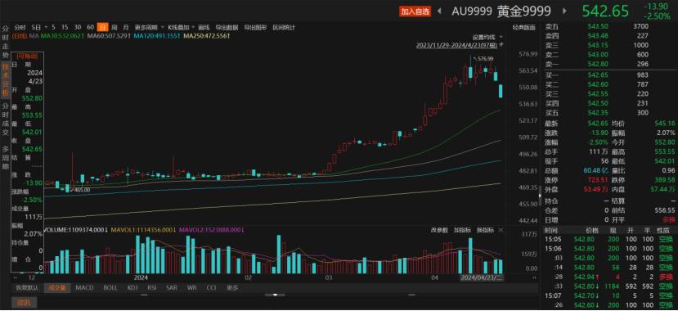Select the KDJ indicator tab
Screen dimensions: 678x311
pyautogui.click(x=132, y=287)
